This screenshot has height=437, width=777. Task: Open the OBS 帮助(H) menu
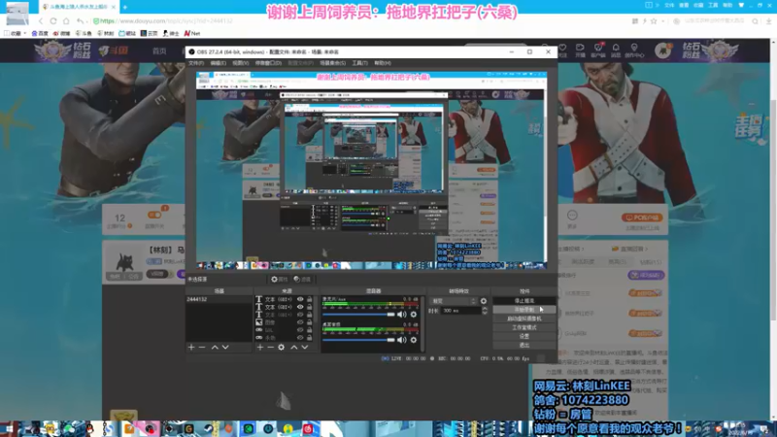coord(383,63)
